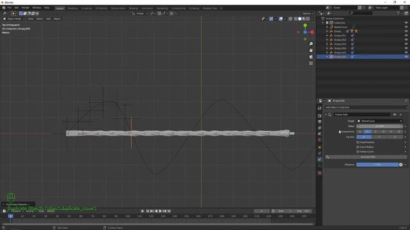Image resolution: width=410 pixels, height=230 pixels.
Task: Open the Physics properties tab
Action: pos(320,153)
